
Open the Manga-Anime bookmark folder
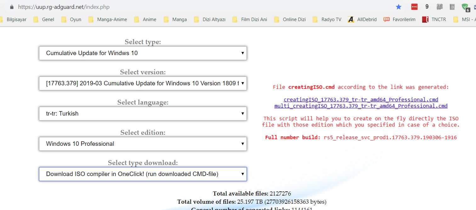[x=108, y=20]
